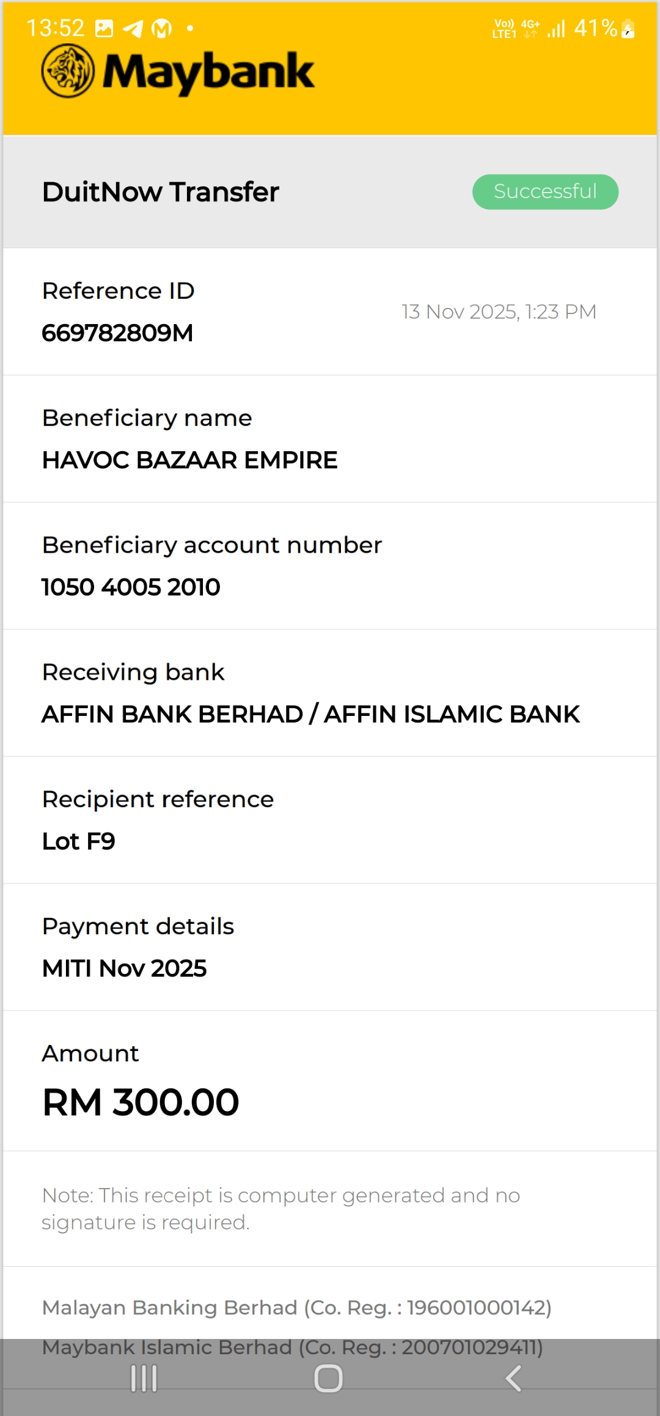Click the DuitNow Transfer heading

160,192
